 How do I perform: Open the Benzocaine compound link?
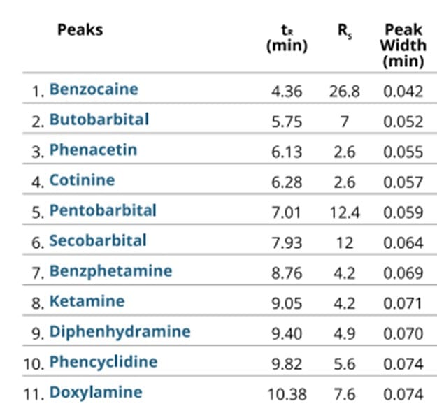pyautogui.click(x=94, y=89)
